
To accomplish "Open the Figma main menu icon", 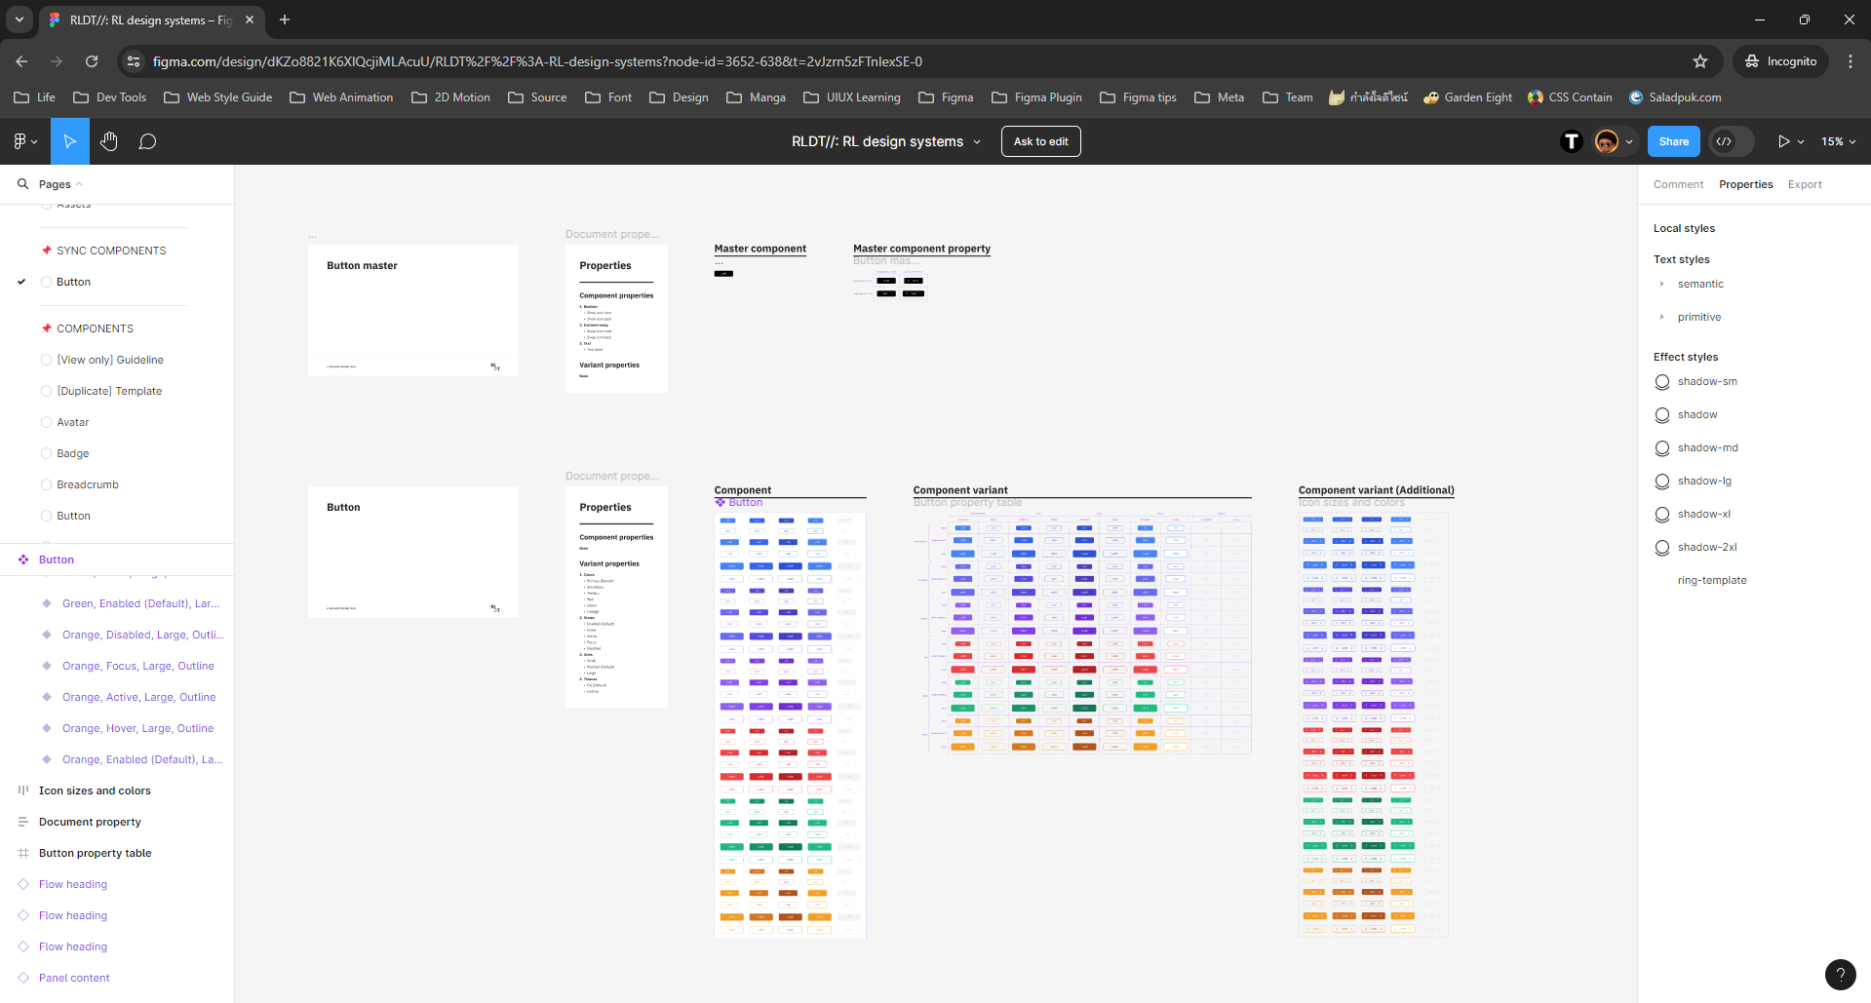I will point(25,141).
